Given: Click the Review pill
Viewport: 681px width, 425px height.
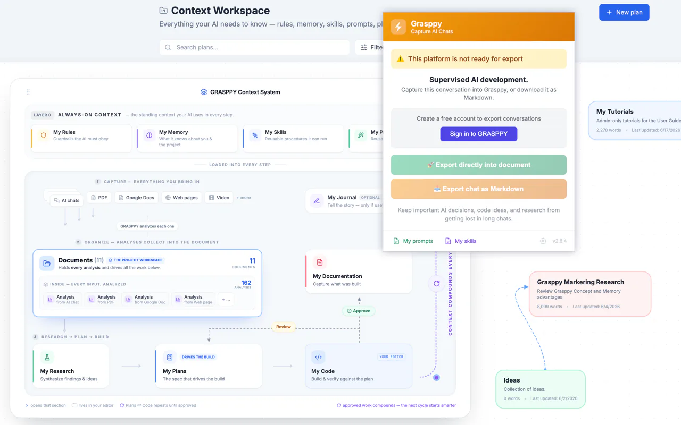Looking at the screenshot, I should tap(284, 327).
